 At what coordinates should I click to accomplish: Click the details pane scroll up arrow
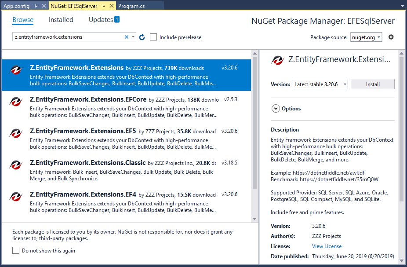[x=402, y=53]
